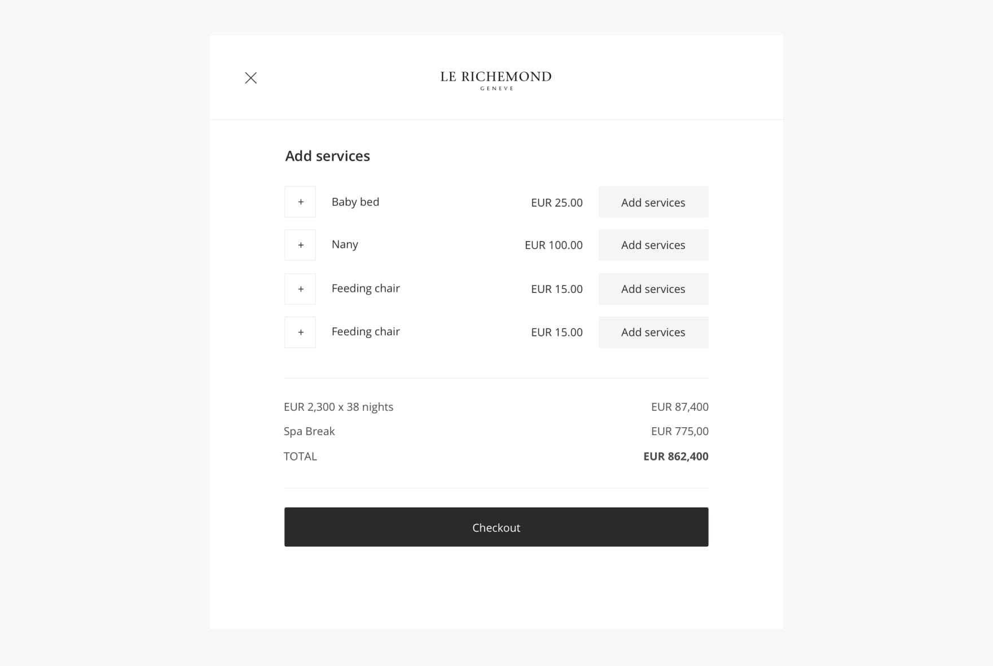Click the EUR 87,400 nights subtotal
The width and height of the screenshot is (993, 666).
679,407
